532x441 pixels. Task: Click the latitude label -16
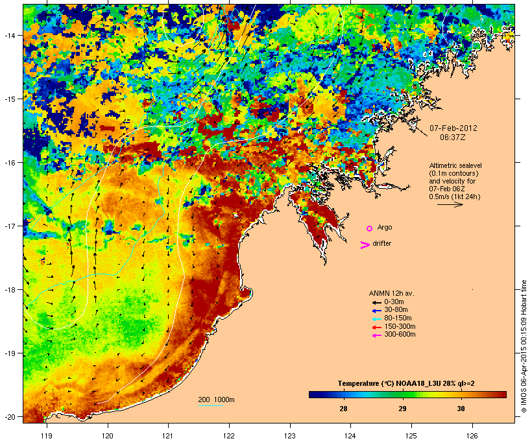[x=9, y=163]
